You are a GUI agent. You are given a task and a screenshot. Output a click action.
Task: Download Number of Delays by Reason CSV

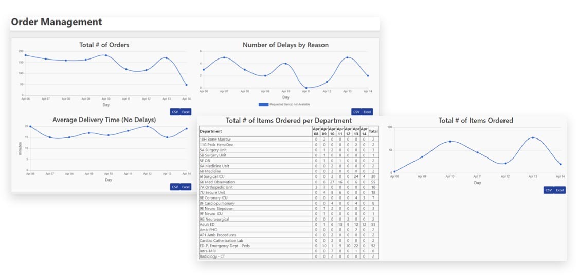(x=356, y=112)
